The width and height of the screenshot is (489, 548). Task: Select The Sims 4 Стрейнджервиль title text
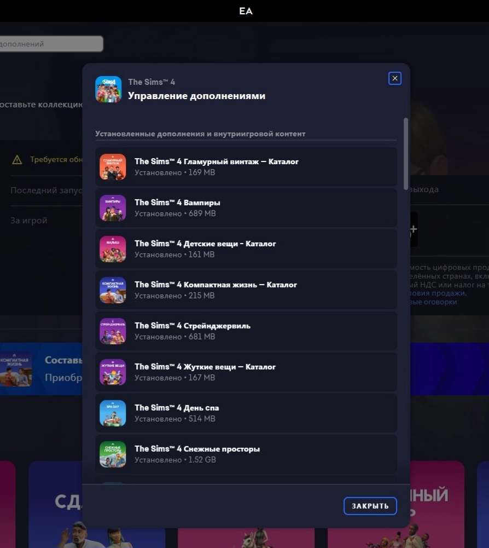click(x=193, y=326)
